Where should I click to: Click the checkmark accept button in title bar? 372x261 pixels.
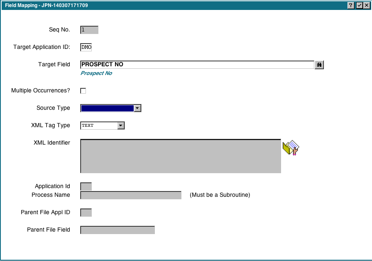(360, 5)
